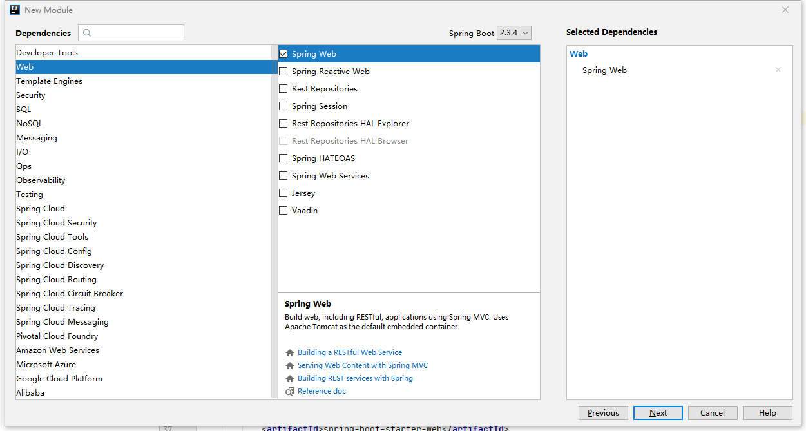Open the Building a RESTful Web Service link

point(349,353)
